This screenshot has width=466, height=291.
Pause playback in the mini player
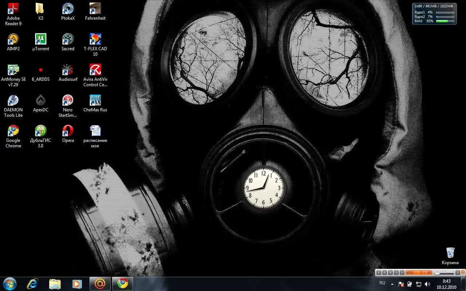pyautogui.click(x=384, y=272)
